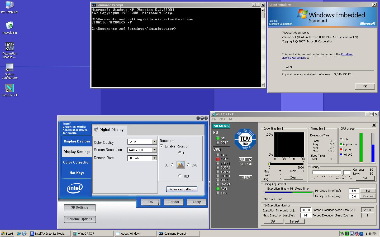Viewport: 380px width, 237px height.
Task: Select the 270 degree rotation option
Action: click(188, 165)
